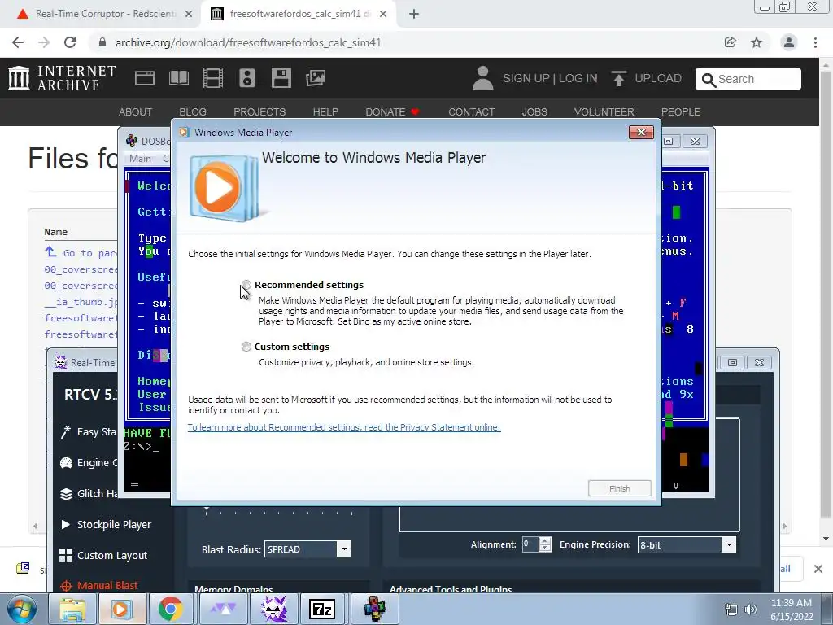Click the __ia_thumb.jpg file link
The image size is (833, 625).
coord(81,302)
